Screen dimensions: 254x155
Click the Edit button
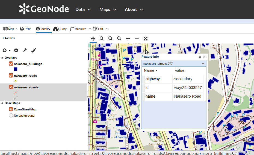[x=98, y=29]
